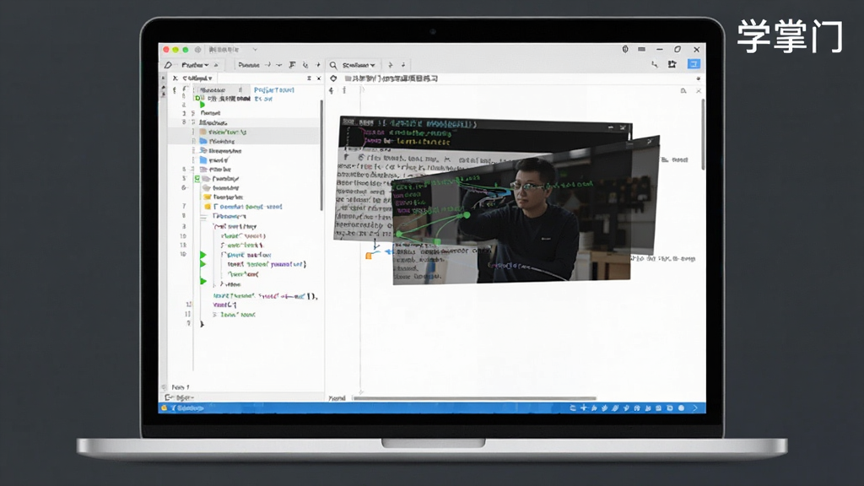Viewport: 864px width, 486px height.
Task: Click the white circle icon in the status bar
Action: click(x=681, y=408)
